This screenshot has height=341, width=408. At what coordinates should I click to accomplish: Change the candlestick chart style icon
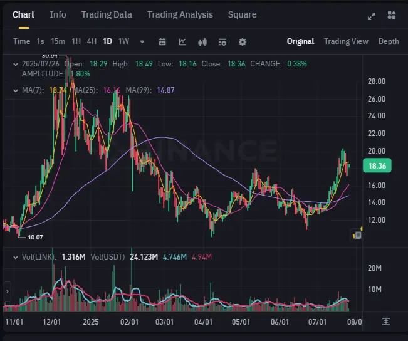(202, 41)
